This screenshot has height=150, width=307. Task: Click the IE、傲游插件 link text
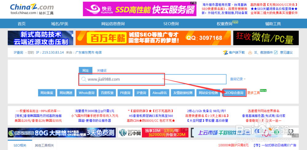point(263,53)
